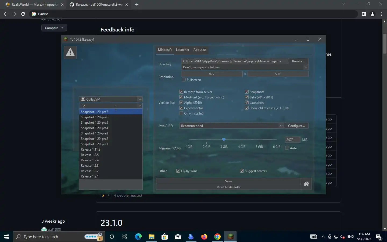Switch to the Minecraft launcher taskbar icon
Screen dimensions: 387x242
pyautogui.click(x=231, y=237)
